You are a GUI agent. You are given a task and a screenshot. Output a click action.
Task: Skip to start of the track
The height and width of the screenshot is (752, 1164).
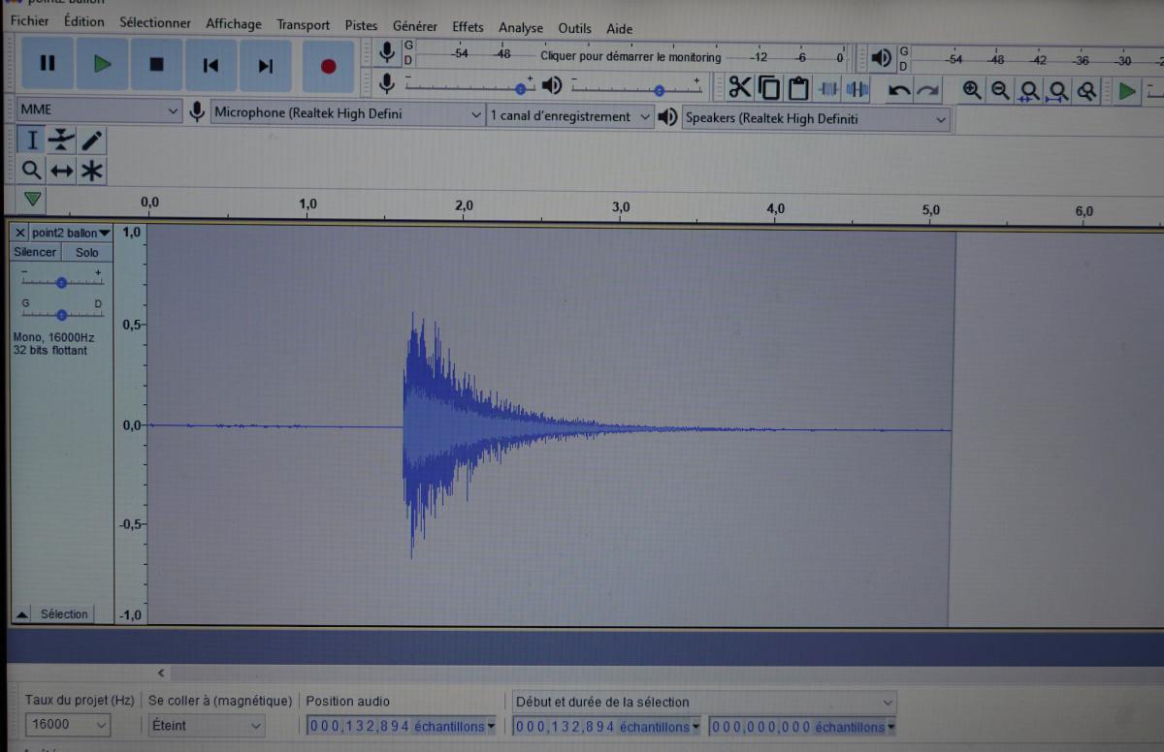coord(210,65)
